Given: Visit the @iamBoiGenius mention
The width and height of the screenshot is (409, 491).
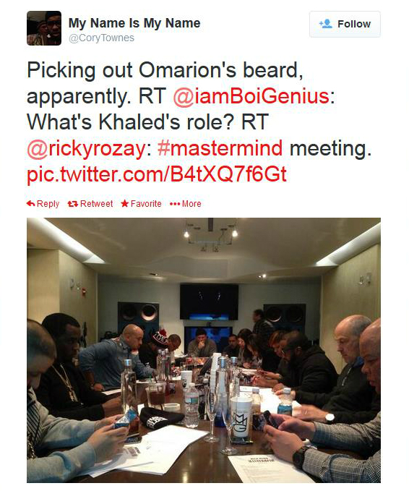Looking at the screenshot, I should [251, 96].
